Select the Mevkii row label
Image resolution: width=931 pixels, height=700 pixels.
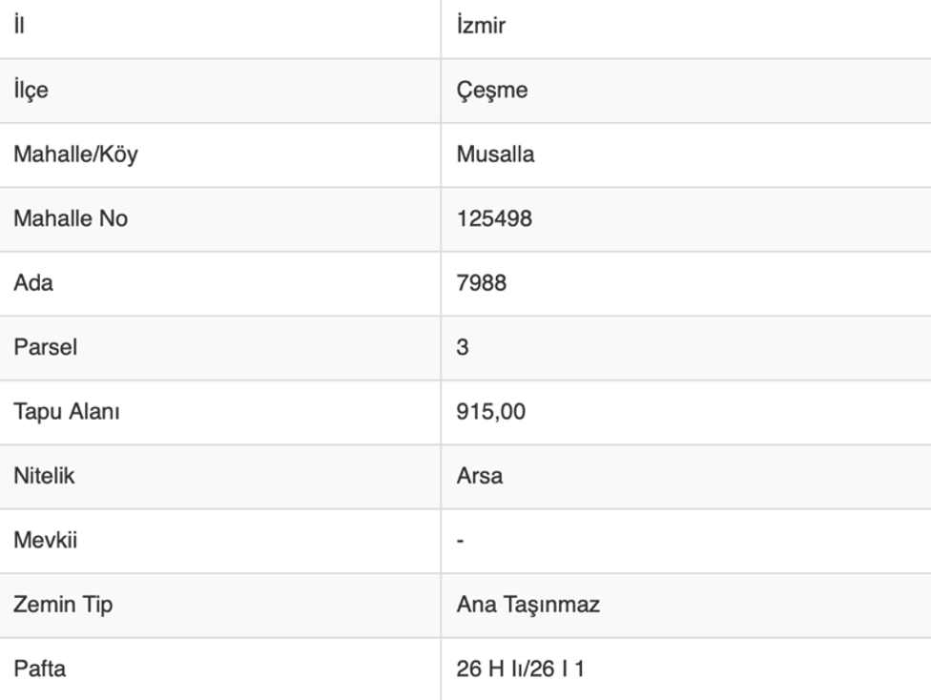46,541
